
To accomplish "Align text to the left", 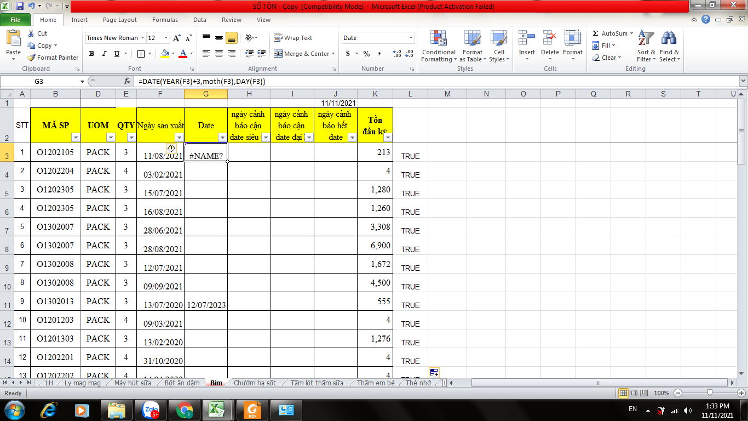I will click(x=206, y=54).
